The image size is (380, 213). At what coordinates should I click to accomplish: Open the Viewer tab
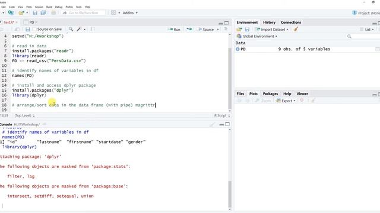pos(302,93)
